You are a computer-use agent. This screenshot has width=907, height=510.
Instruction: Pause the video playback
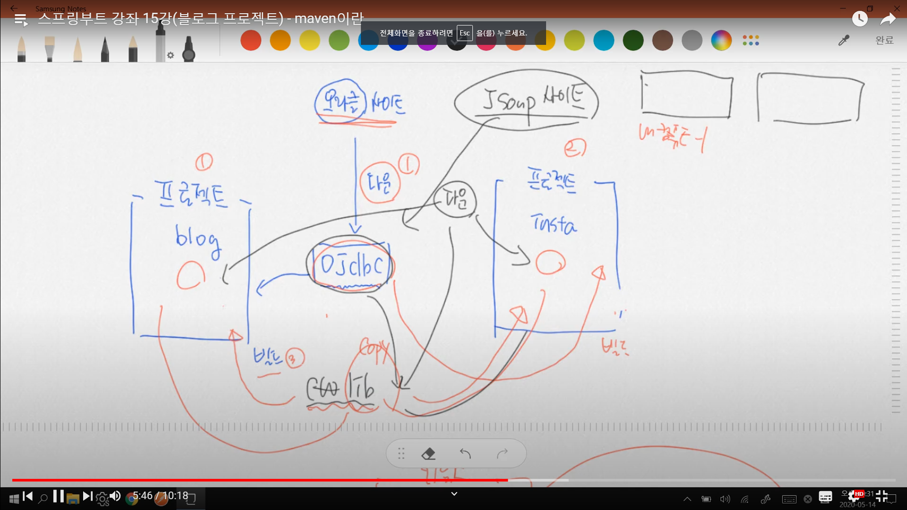click(x=58, y=496)
